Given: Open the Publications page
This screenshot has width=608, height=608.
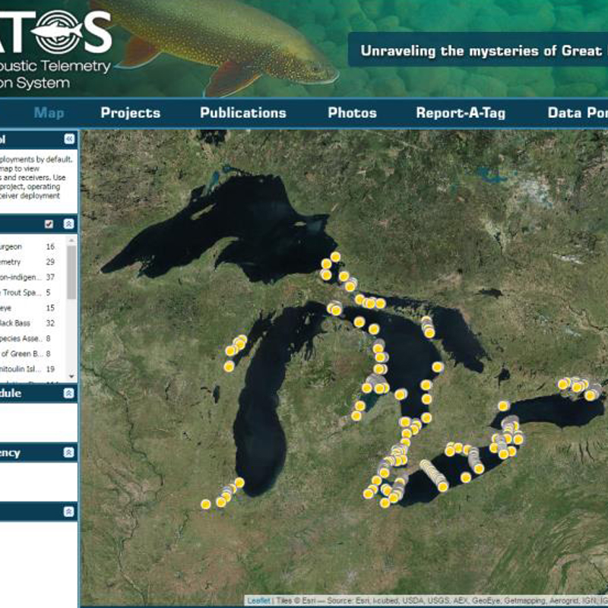Looking at the screenshot, I should [243, 112].
